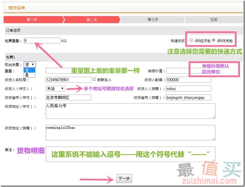Choose 否 in the invoice dropdown list

point(29,70)
